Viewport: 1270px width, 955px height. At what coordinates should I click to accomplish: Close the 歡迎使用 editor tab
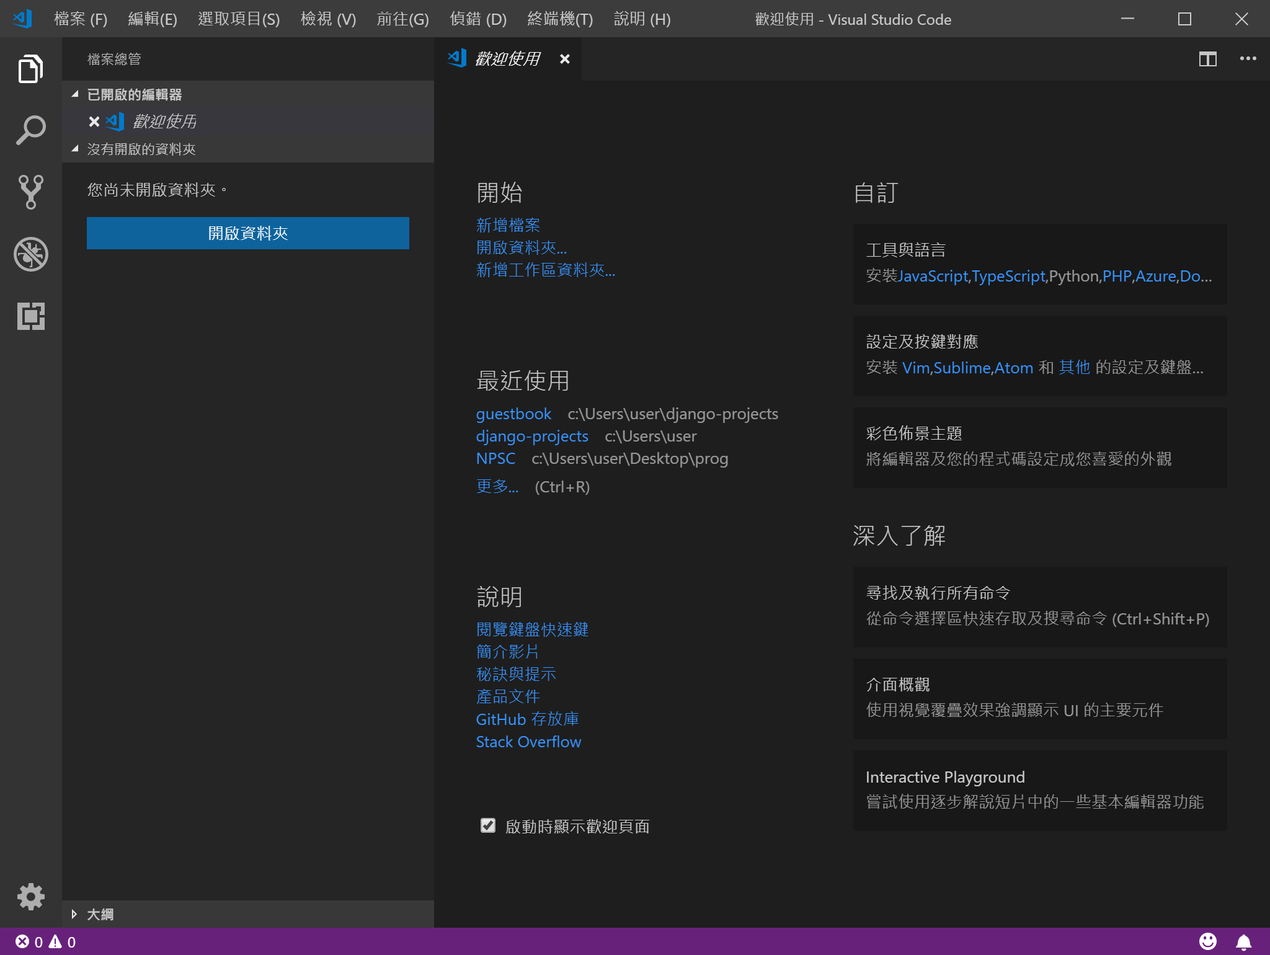point(564,59)
